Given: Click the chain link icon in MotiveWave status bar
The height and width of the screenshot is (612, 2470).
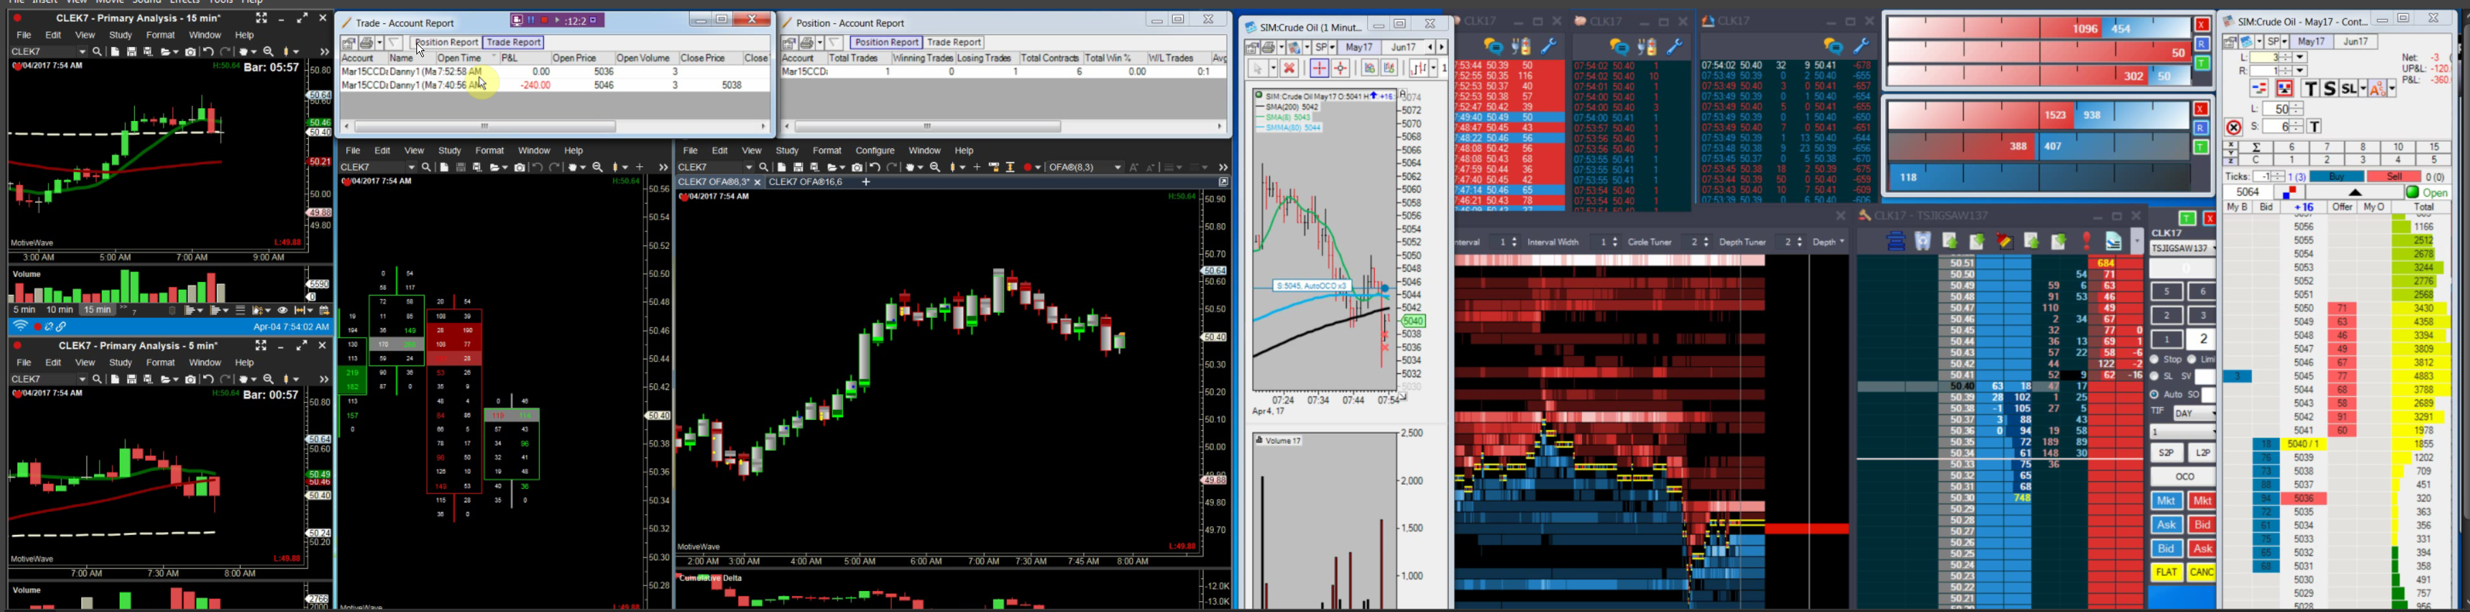Looking at the screenshot, I should [61, 327].
